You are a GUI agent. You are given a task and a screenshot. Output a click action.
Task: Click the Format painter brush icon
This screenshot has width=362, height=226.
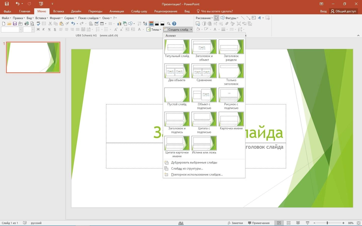67,24
